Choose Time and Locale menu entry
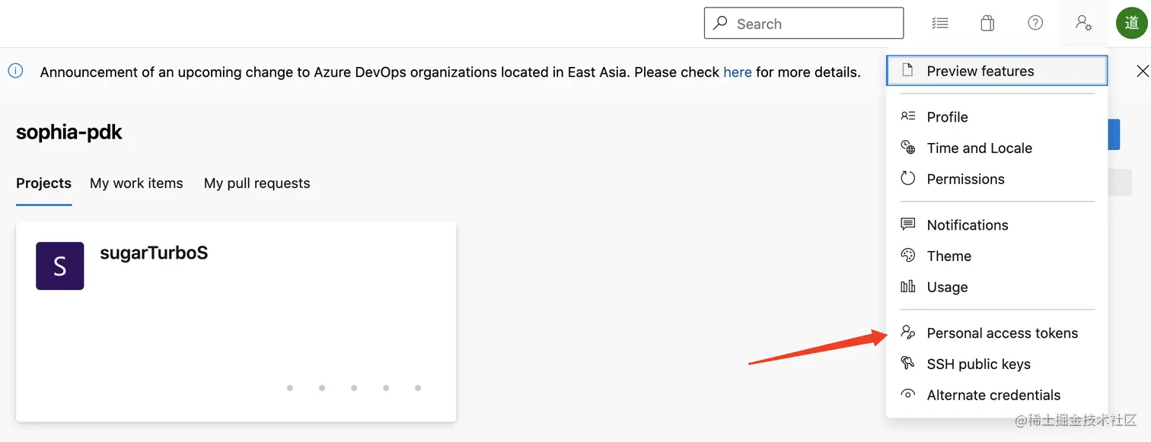This screenshot has width=1151, height=442. point(997,148)
